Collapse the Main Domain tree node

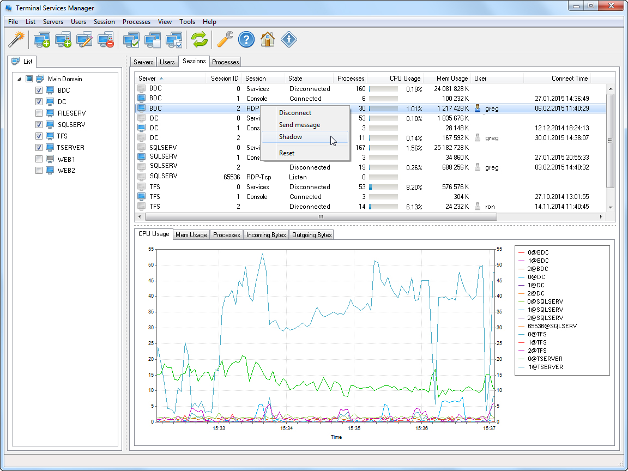tap(20, 79)
